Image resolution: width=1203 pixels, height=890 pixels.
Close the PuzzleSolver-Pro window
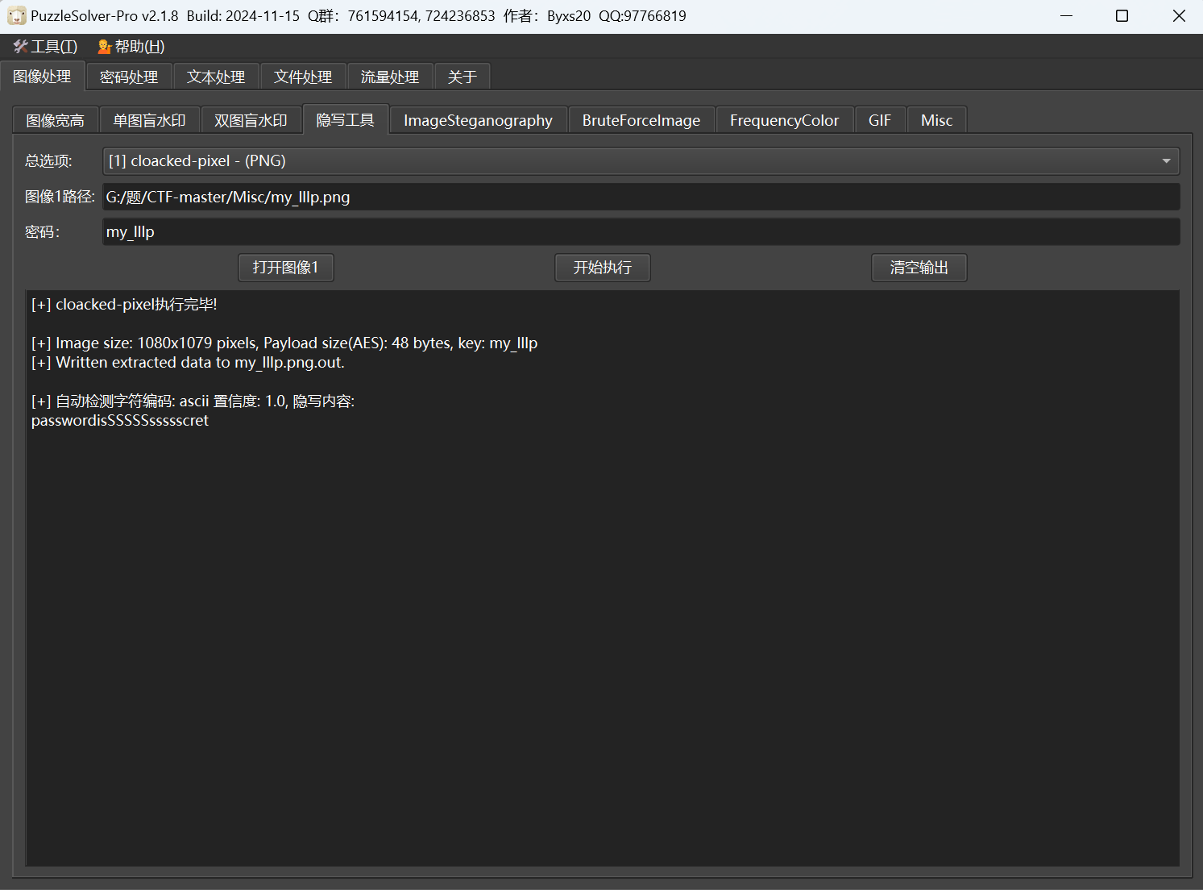coord(1178,16)
